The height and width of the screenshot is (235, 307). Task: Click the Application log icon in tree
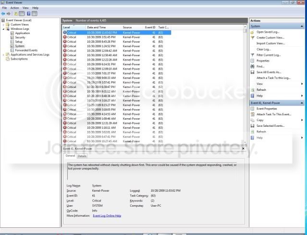(x=12, y=33)
